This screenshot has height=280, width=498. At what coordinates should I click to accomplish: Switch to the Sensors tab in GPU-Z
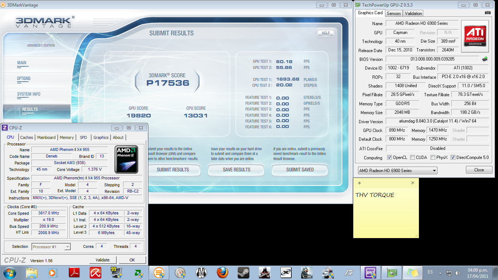coord(394,13)
